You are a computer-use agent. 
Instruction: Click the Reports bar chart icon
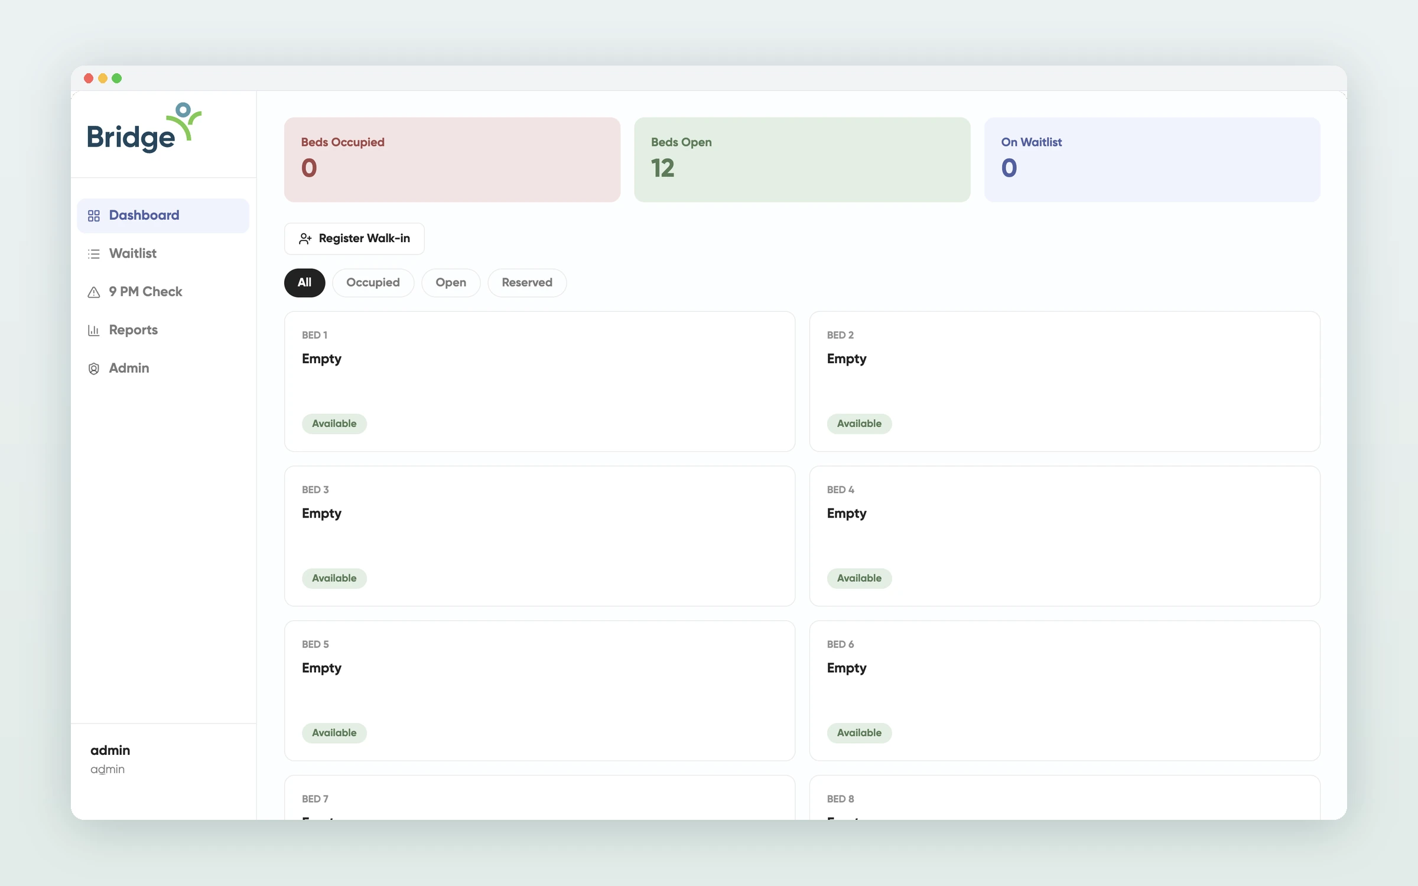[93, 330]
